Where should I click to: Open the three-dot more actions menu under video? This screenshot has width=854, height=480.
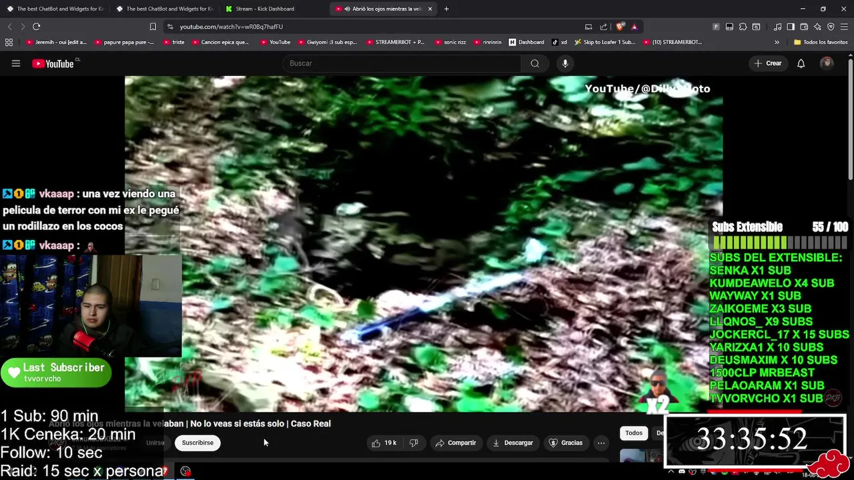pos(601,443)
